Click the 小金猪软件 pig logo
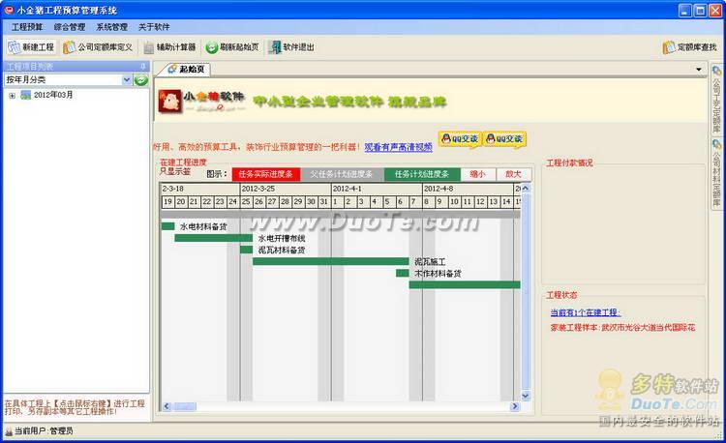 pos(169,101)
